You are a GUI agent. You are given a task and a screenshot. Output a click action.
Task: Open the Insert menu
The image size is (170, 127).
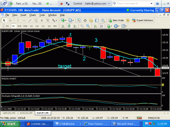coord(23,15)
